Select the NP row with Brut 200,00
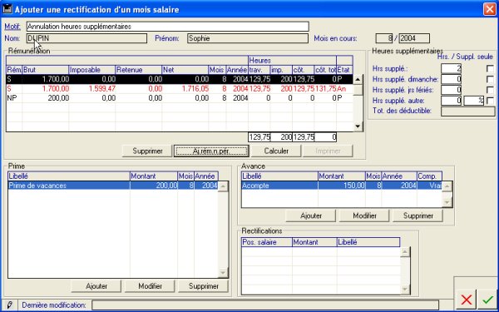The height and width of the screenshot is (312, 499). [180, 98]
